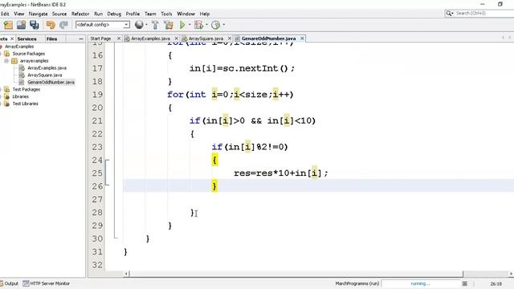Select the Source Packages node
This screenshot has width=514, height=289.
pos(29,54)
